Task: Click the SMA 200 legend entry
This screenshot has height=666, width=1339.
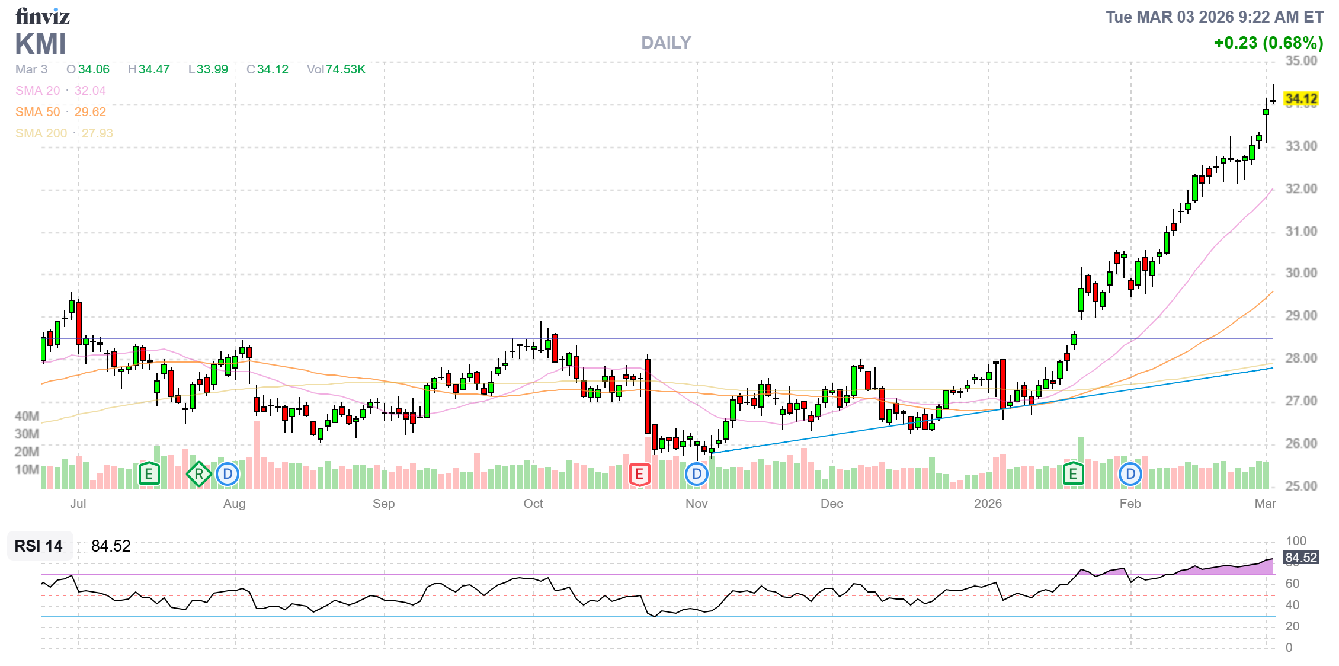Action: [x=64, y=133]
